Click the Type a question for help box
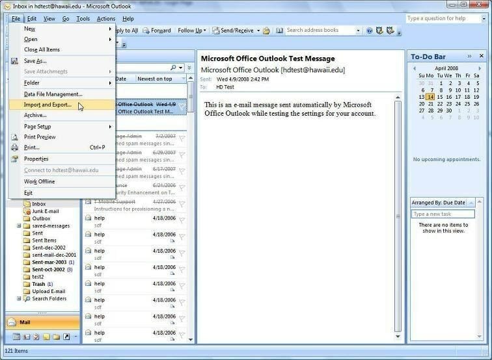 (443, 18)
